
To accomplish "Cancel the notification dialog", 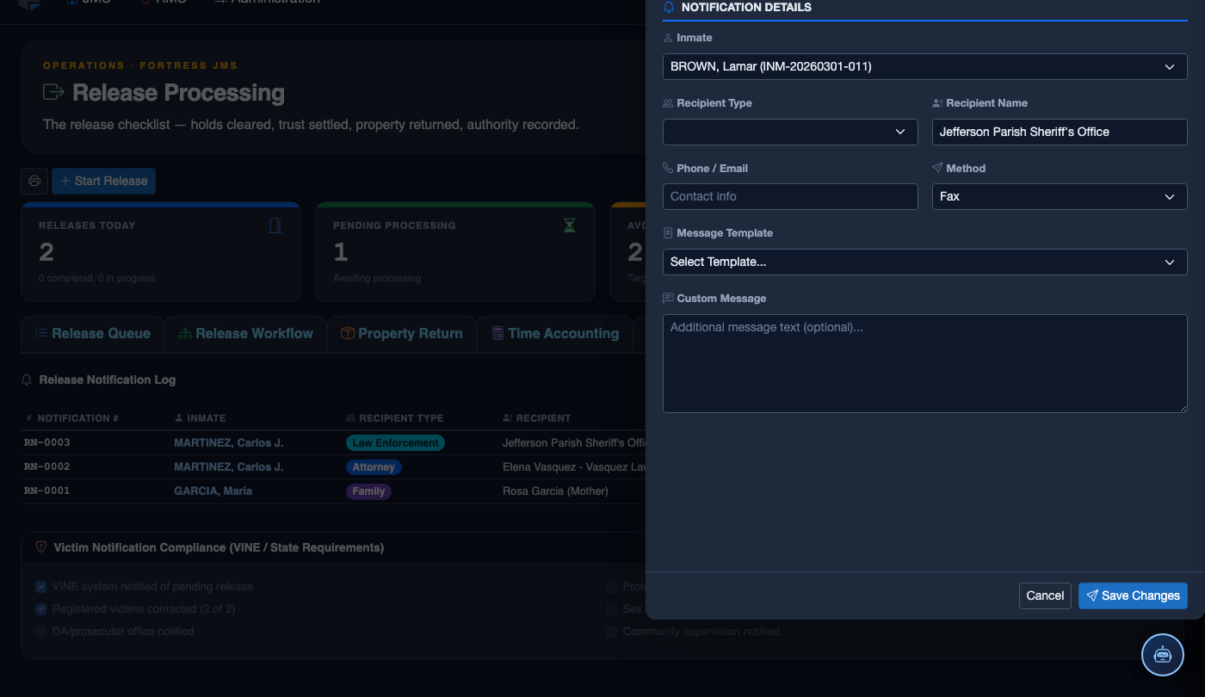I will [x=1045, y=595].
